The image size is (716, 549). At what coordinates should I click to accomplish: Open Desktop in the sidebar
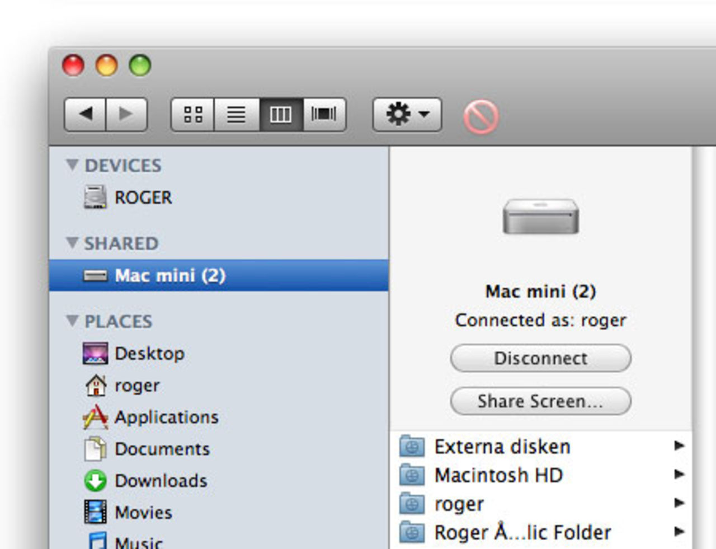point(149,354)
